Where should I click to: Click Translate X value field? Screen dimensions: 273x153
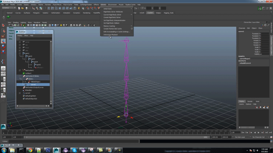pyautogui.click(x=264, y=34)
